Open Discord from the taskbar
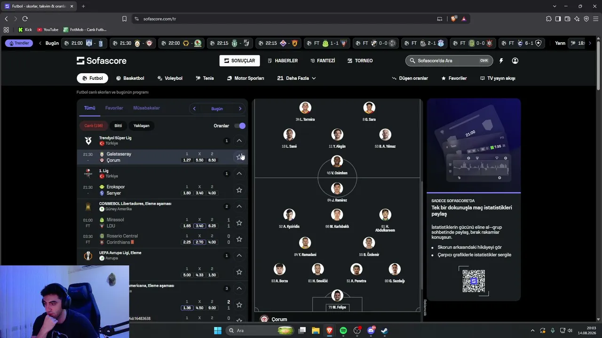The height and width of the screenshot is (338, 602). pos(371,330)
